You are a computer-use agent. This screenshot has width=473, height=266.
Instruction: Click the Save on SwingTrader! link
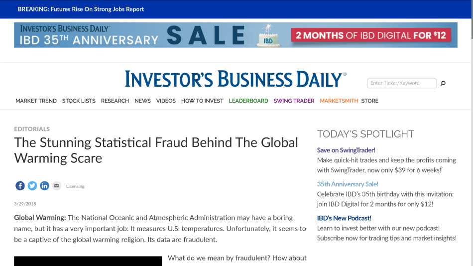point(346,150)
